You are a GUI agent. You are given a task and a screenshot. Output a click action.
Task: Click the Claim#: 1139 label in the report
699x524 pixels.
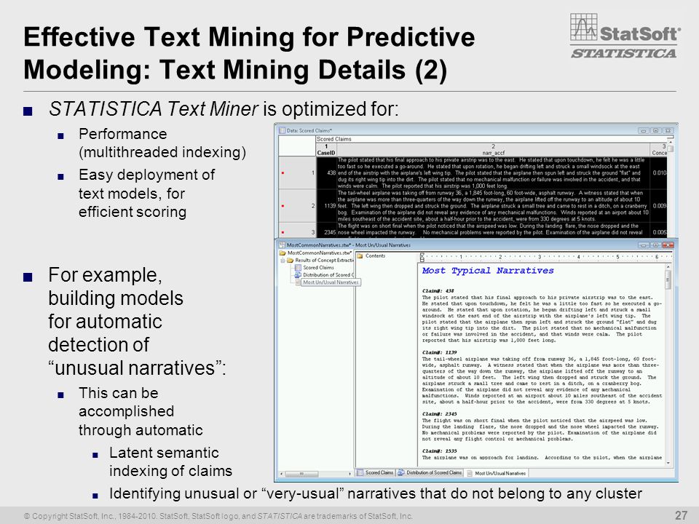[x=439, y=352]
